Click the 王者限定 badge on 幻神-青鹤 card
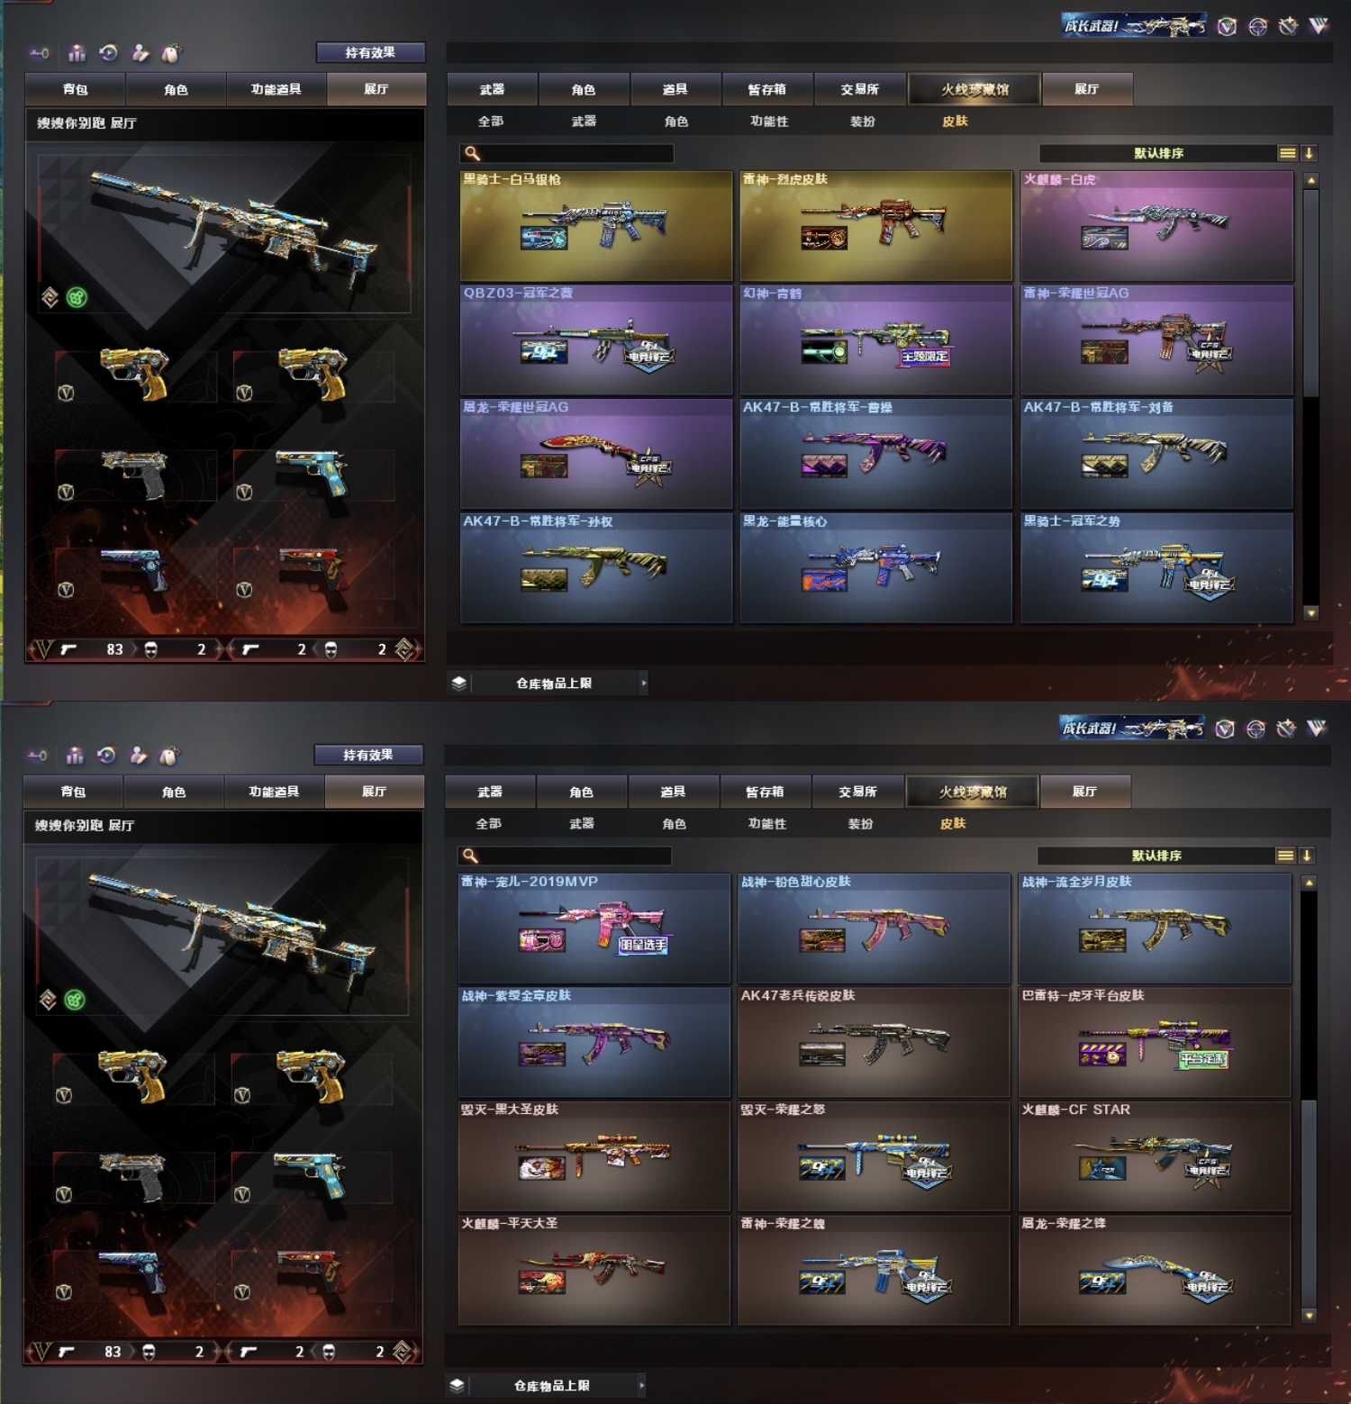 coord(925,357)
